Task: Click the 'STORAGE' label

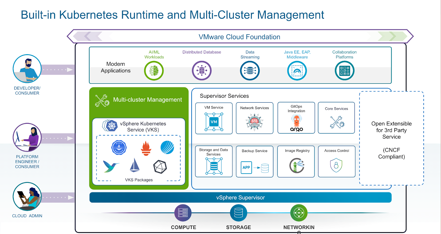Action: pos(239,227)
